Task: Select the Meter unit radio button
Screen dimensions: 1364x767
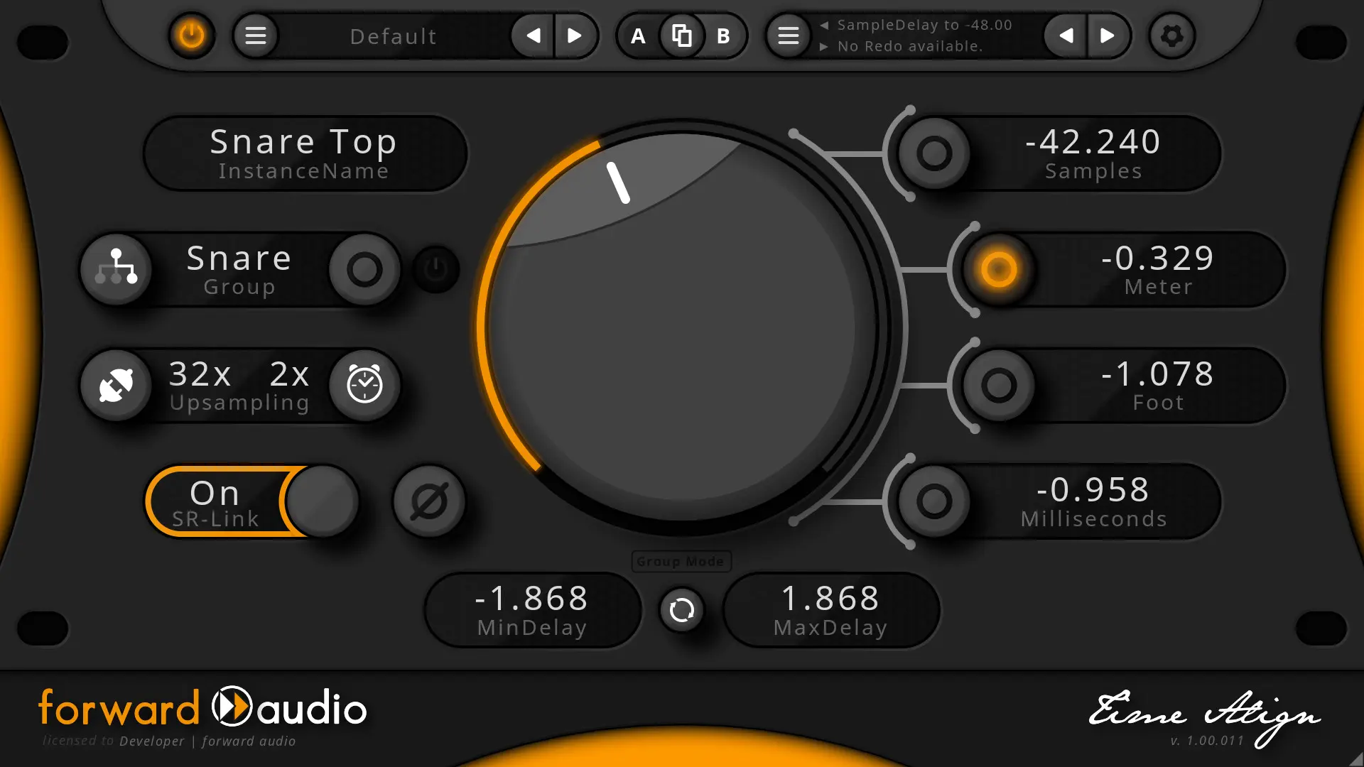Action: point(999,269)
